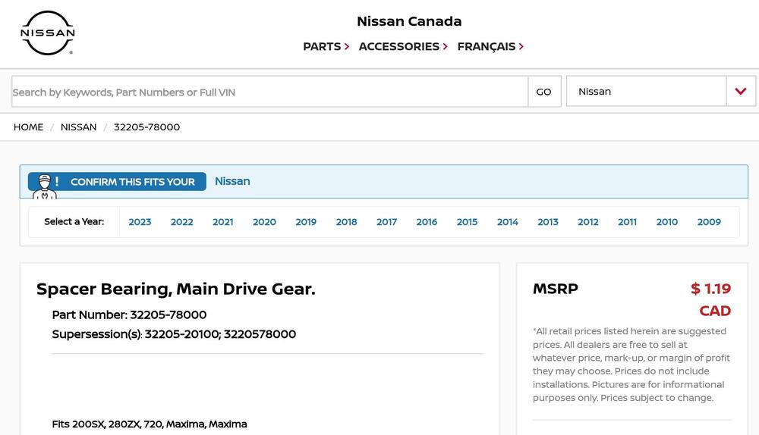Click the Nissan logo
Viewport: 759px width, 435px height.
pyautogui.click(x=47, y=33)
